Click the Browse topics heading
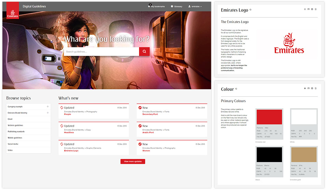This screenshot has width=328, height=190. [18, 98]
